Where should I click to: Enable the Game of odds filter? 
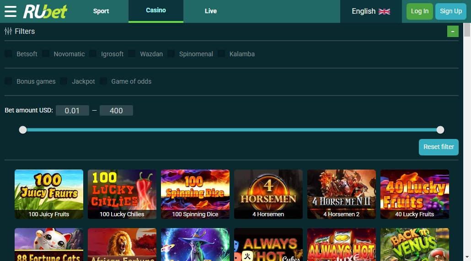click(x=103, y=81)
